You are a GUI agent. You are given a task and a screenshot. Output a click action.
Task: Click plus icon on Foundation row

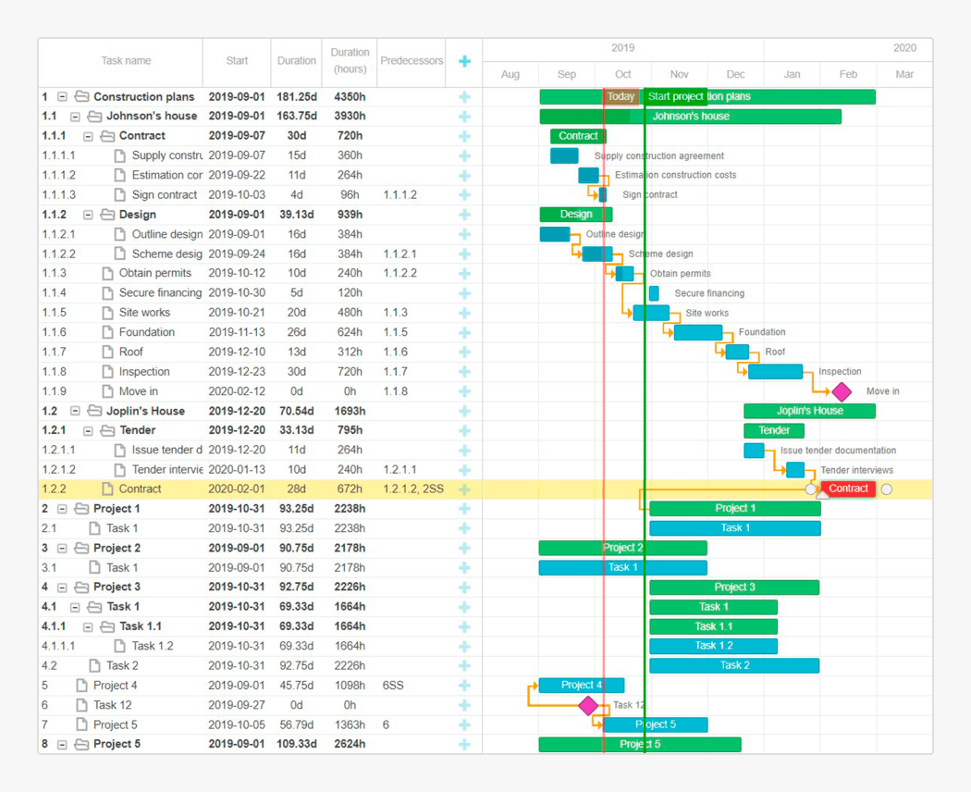tap(464, 333)
